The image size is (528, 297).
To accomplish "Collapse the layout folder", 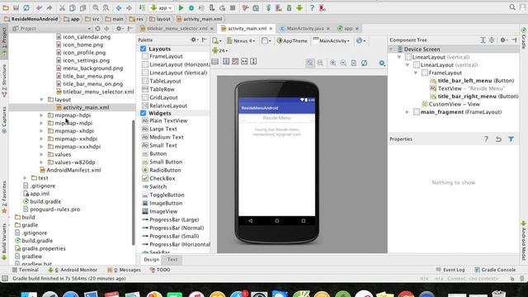I will pos(41,100).
